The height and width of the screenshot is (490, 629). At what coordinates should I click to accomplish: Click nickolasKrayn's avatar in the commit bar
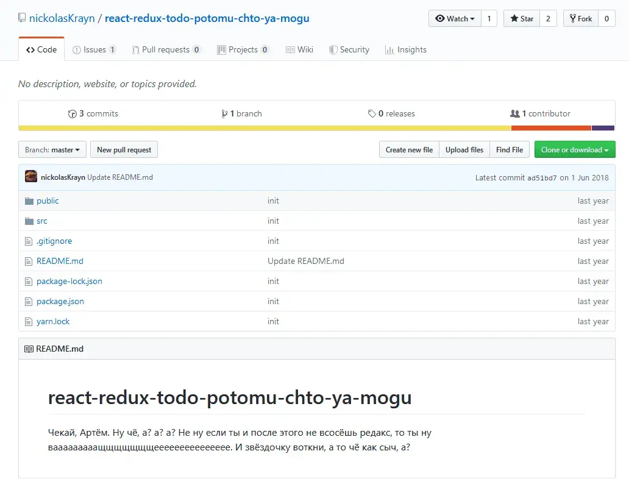tap(31, 176)
